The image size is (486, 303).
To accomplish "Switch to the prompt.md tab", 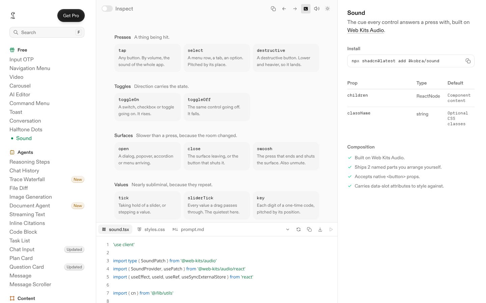I will pos(188,229).
